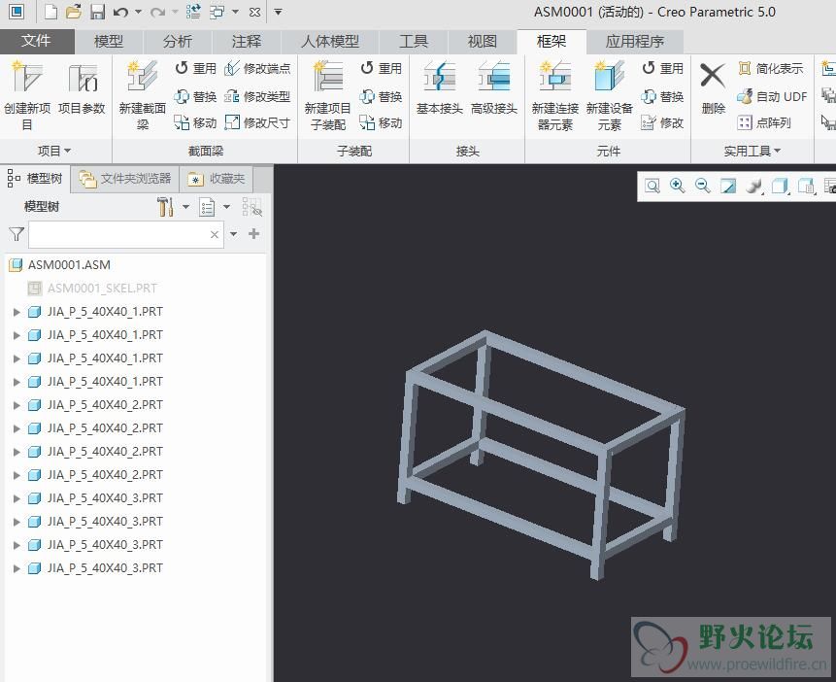This screenshot has height=682, width=836.
Task: Click 自动 UDF tool
Action: point(772,96)
